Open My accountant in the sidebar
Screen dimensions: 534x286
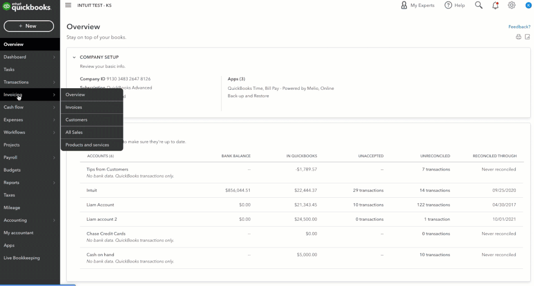[x=30, y=233]
